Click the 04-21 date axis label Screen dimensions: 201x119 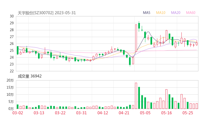click(124, 113)
